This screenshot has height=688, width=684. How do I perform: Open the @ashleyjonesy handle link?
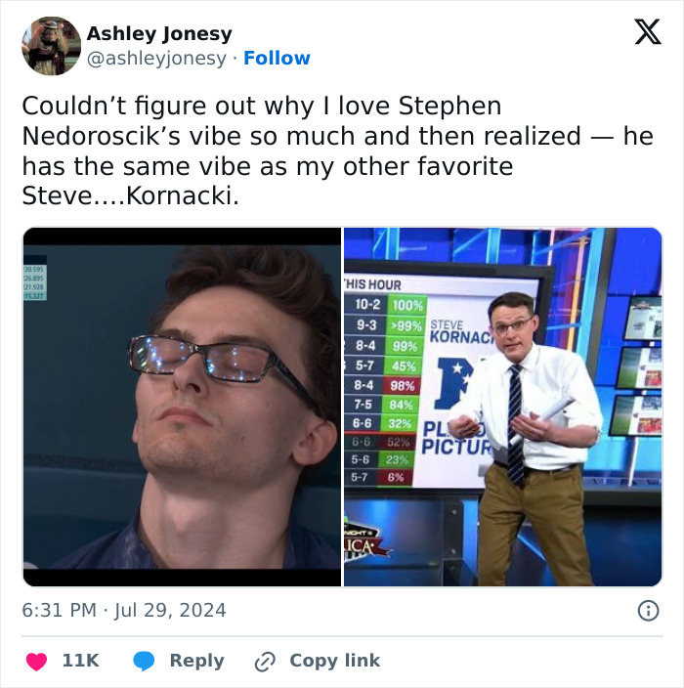coord(156,58)
